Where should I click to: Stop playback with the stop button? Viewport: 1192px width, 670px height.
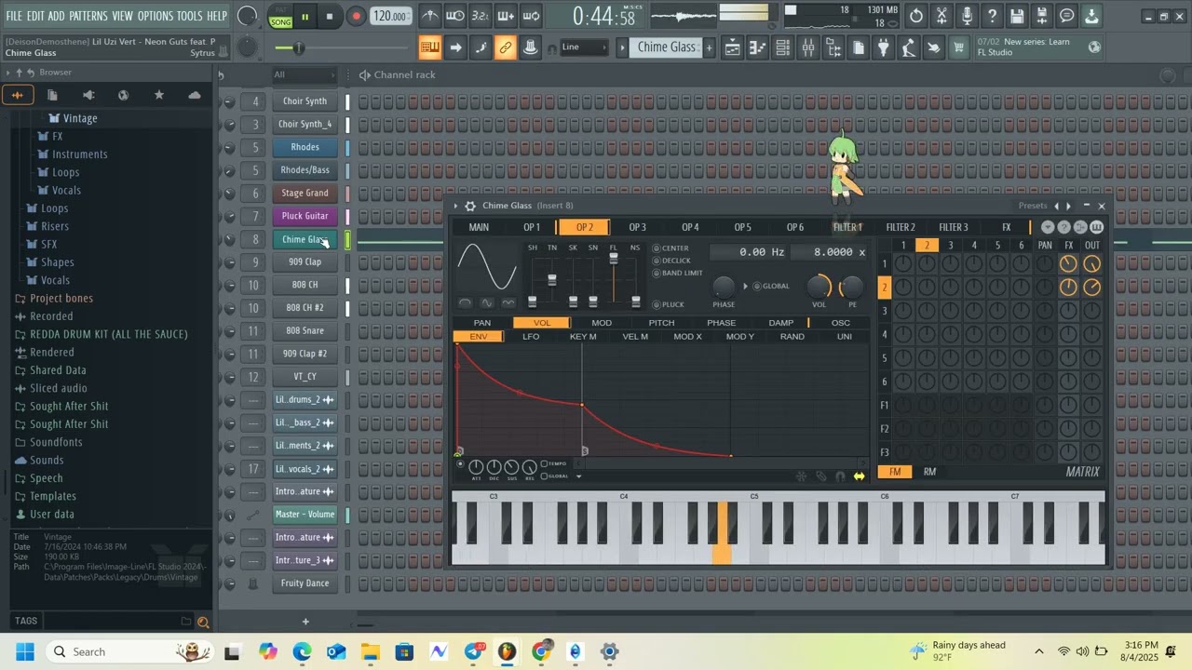[x=329, y=16]
